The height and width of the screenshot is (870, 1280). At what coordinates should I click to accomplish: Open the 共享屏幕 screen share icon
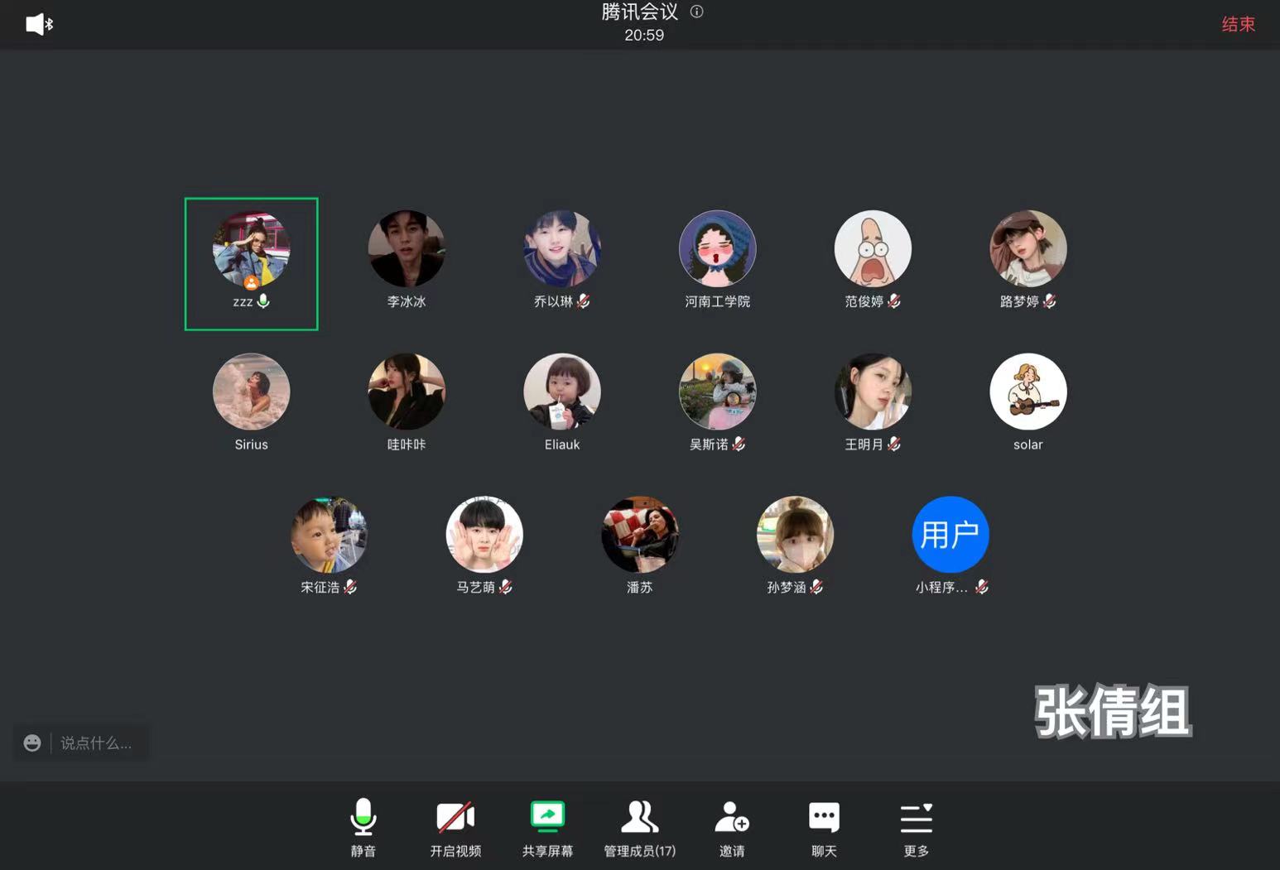click(547, 818)
